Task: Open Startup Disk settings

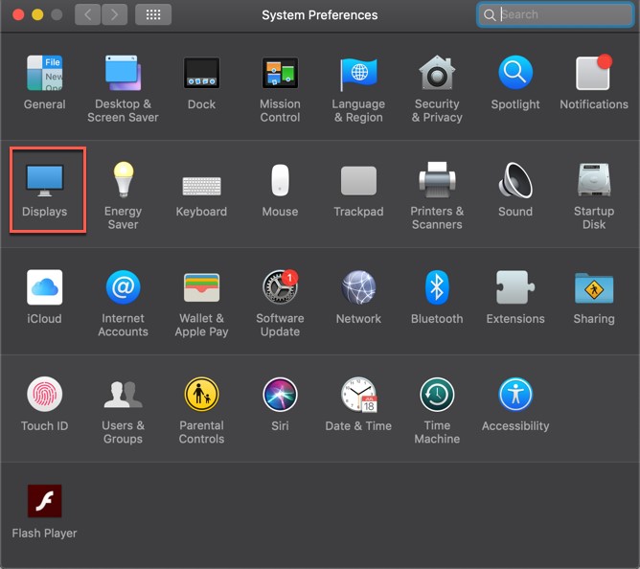Action: [593, 196]
